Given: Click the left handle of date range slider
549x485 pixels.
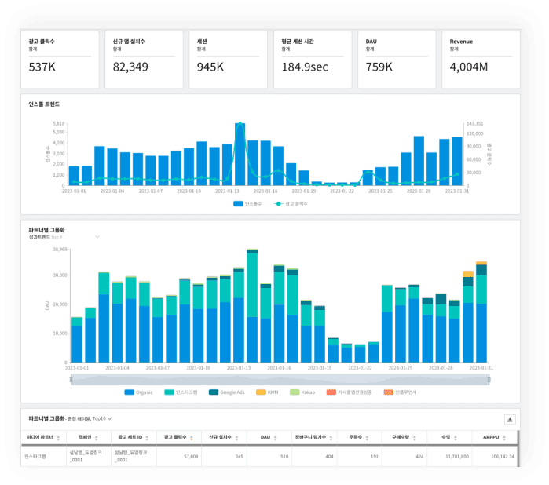Looking at the screenshot, I should click(71, 379).
